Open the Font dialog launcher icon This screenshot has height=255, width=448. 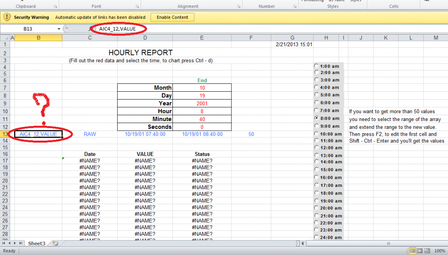coord(137,7)
